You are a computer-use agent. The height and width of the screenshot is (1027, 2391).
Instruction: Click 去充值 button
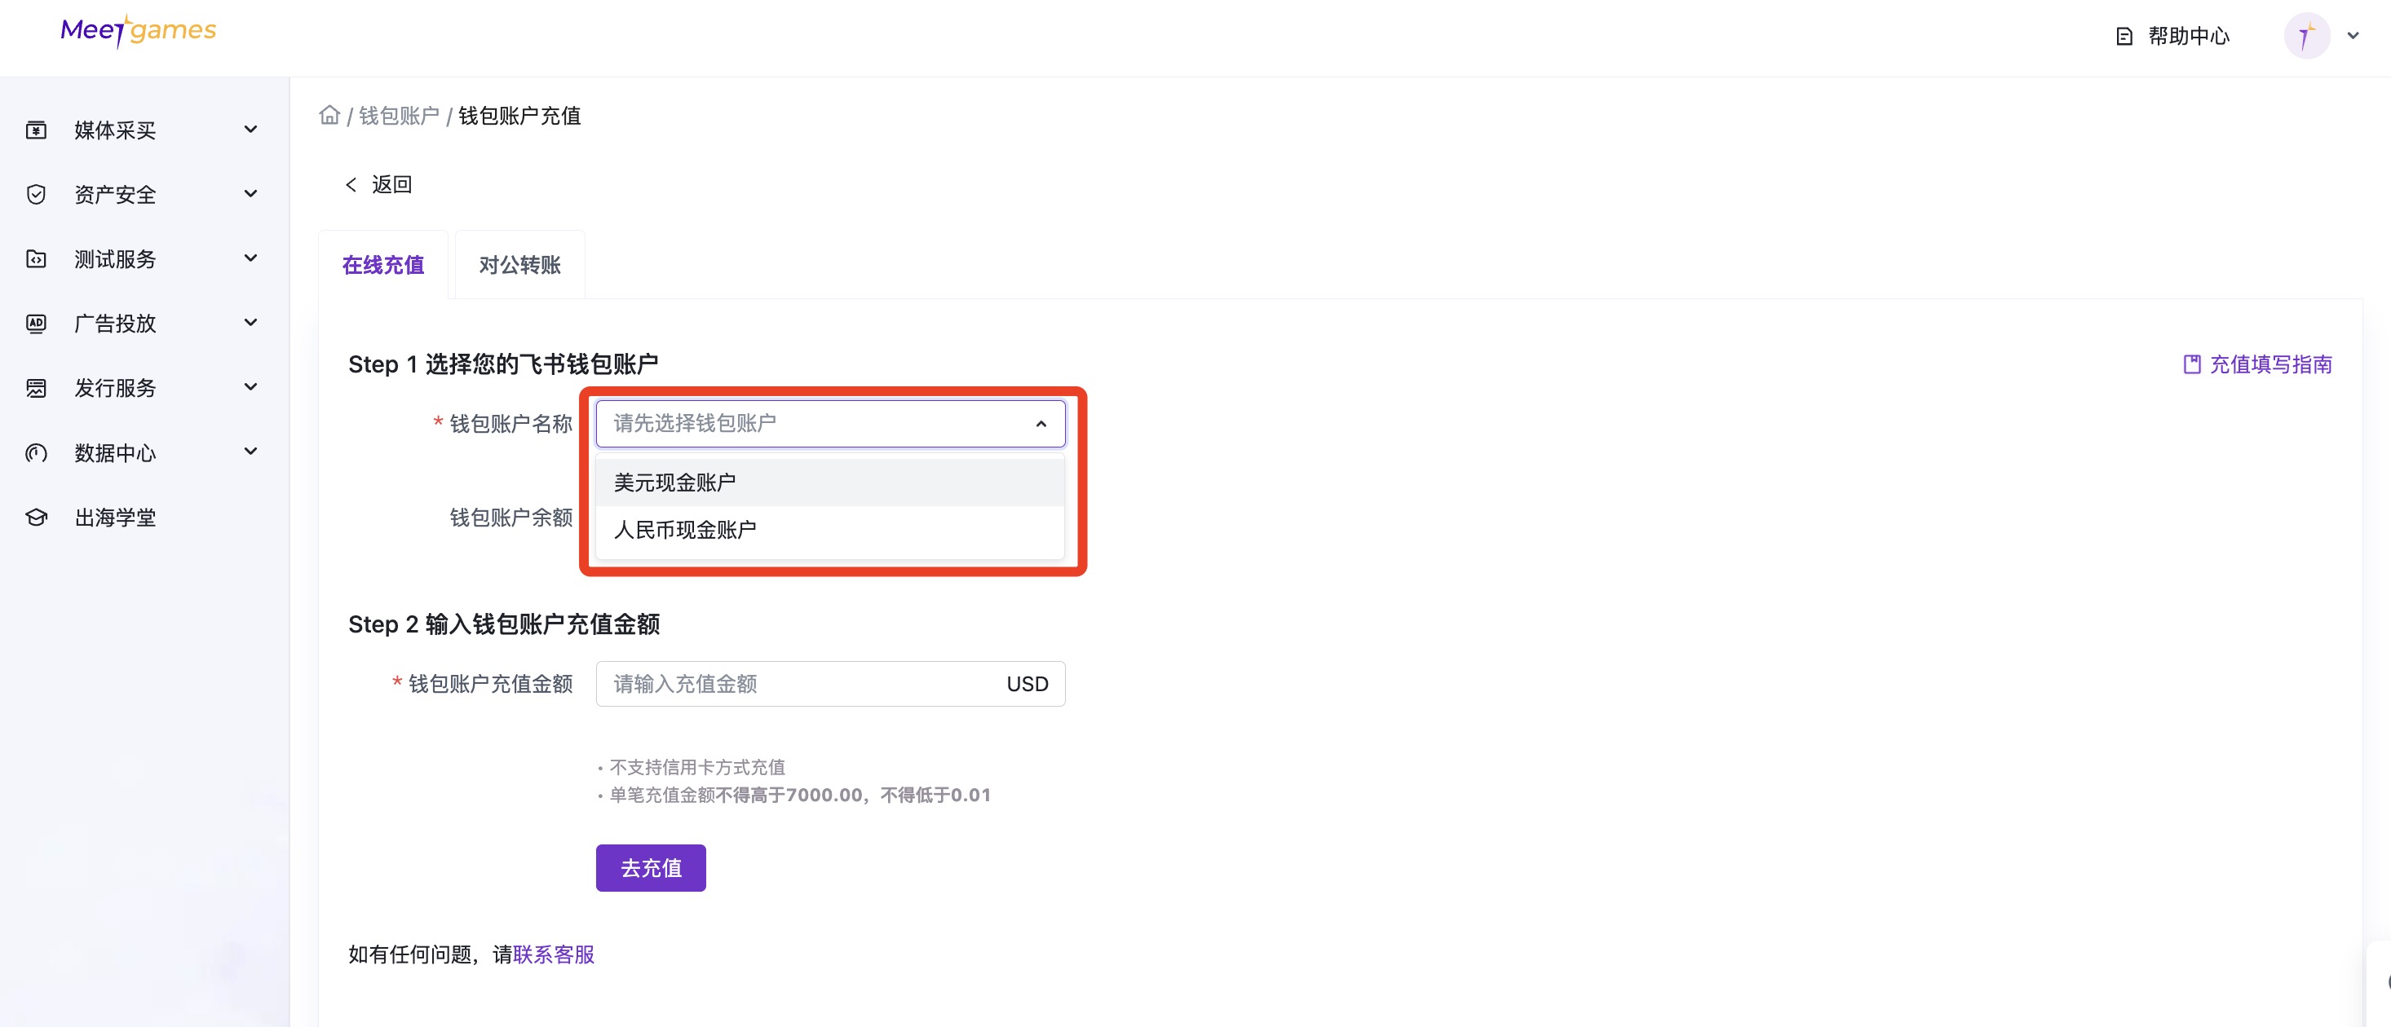pos(651,868)
